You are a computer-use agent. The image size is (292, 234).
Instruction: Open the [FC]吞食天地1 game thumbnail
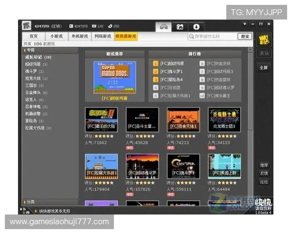pos(183,119)
